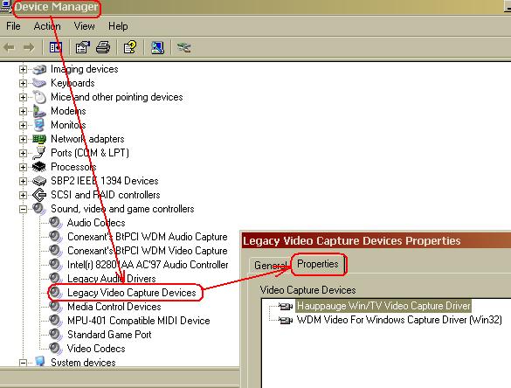The width and height of the screenshot is (511, 388).
Task: Select Legacy Video Capture Devices item
Action: (x=132, y=293)
